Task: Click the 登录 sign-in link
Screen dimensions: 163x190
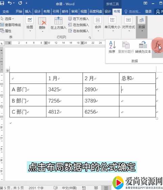Action: (x=148, y=11)
